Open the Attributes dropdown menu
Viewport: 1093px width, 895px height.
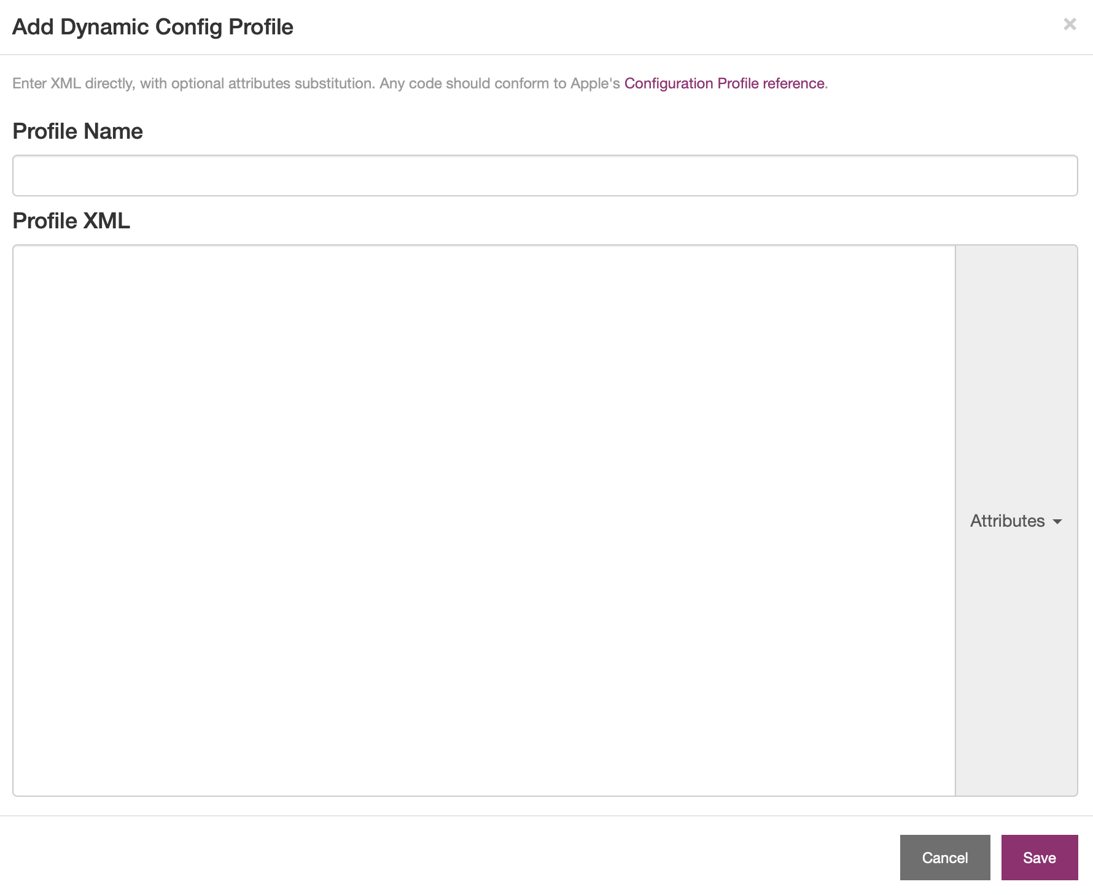[1016, 521]
